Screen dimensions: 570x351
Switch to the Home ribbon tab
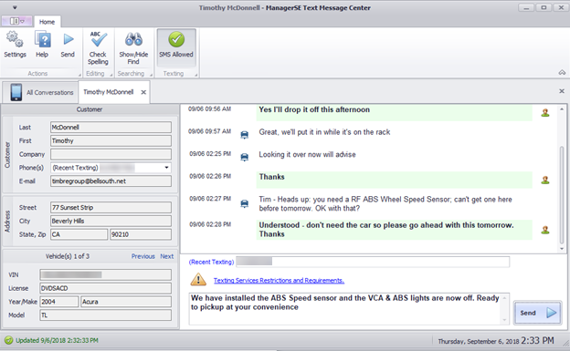[x=47, y=22]
